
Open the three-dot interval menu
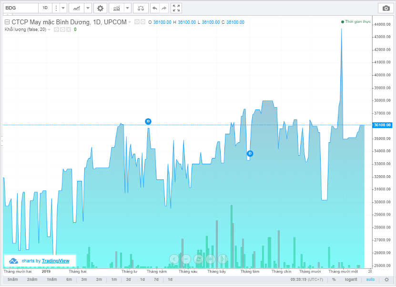(56, 8)
